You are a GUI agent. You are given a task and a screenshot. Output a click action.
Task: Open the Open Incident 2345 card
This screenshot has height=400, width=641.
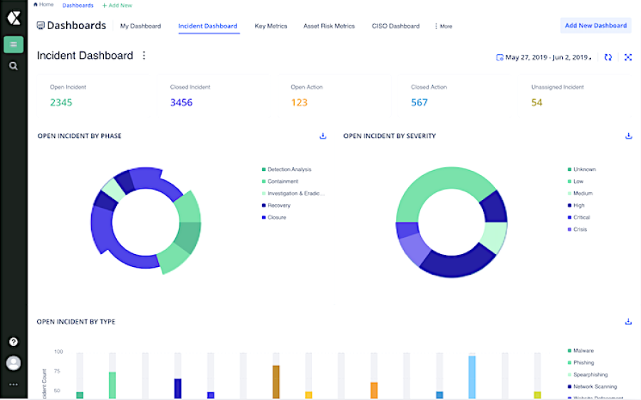[93, 96]
